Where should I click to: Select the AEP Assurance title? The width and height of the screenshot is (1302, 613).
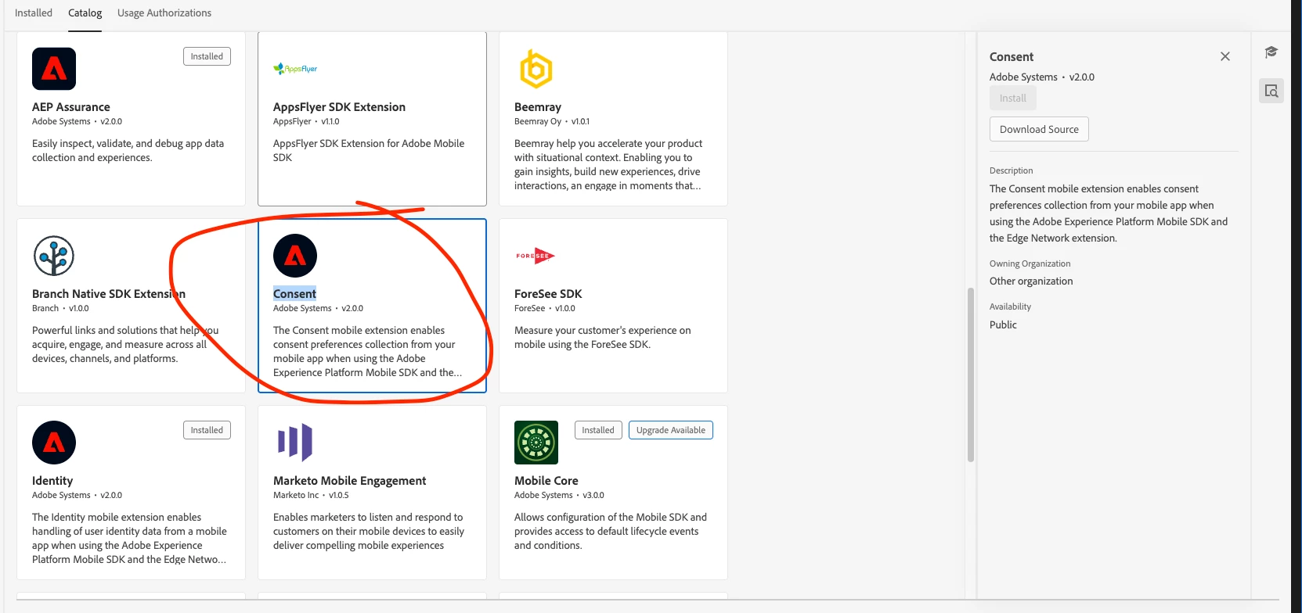pyautogui.click(x=71, y=107)
